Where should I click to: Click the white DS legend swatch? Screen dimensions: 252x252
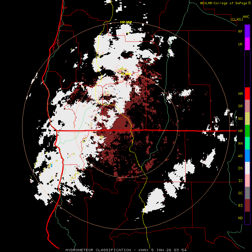[247, 168]
